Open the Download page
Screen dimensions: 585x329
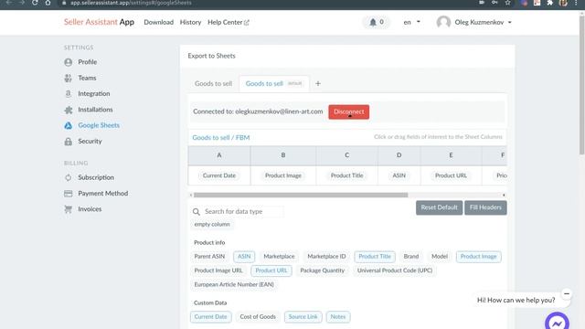[158, 22]
